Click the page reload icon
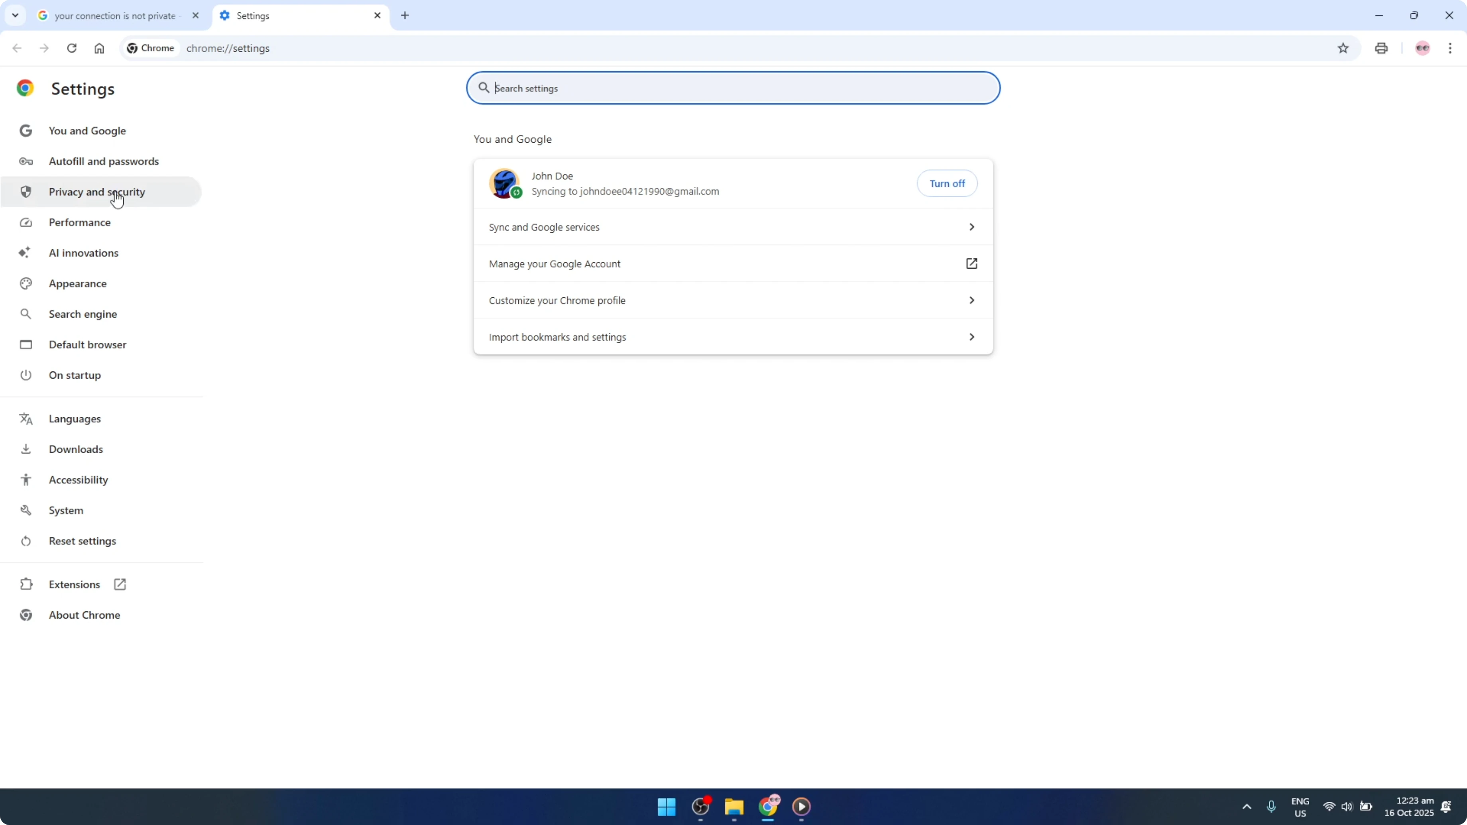 pos(72,48)
